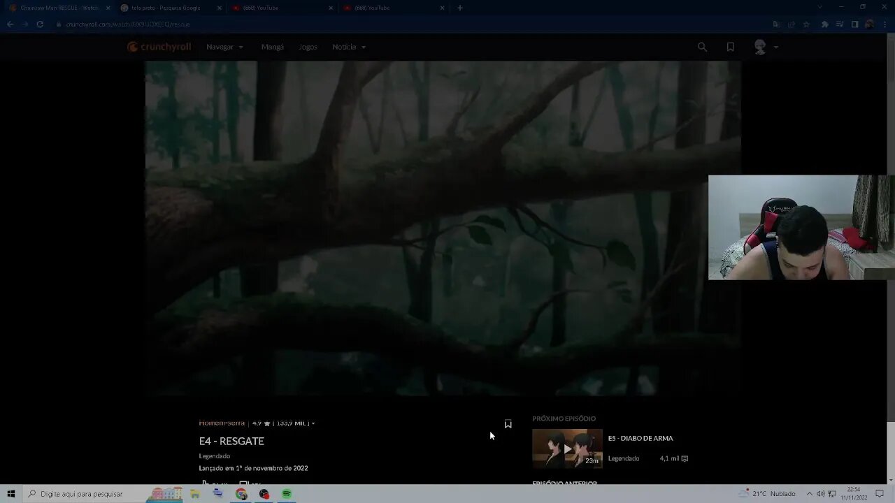Image resolution: width=895 pixels, height=503 pixels.
Task: Open Windows notification center icon
Action: [x=880, y=493]
